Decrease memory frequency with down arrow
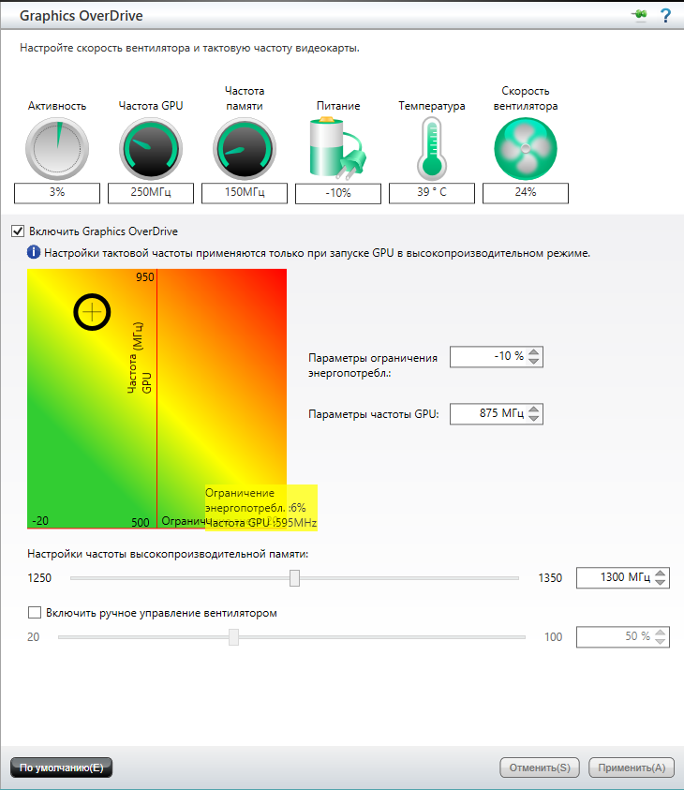The image size is (684, 790). (661, 582)
